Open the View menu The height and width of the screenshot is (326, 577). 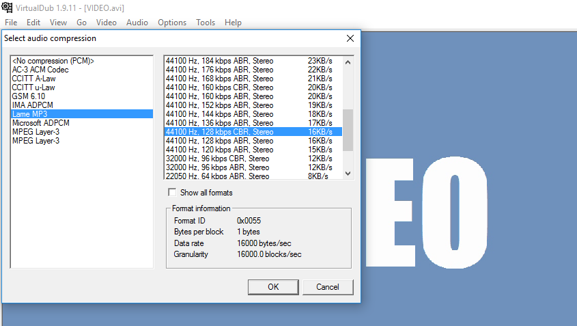pos(59,23)
